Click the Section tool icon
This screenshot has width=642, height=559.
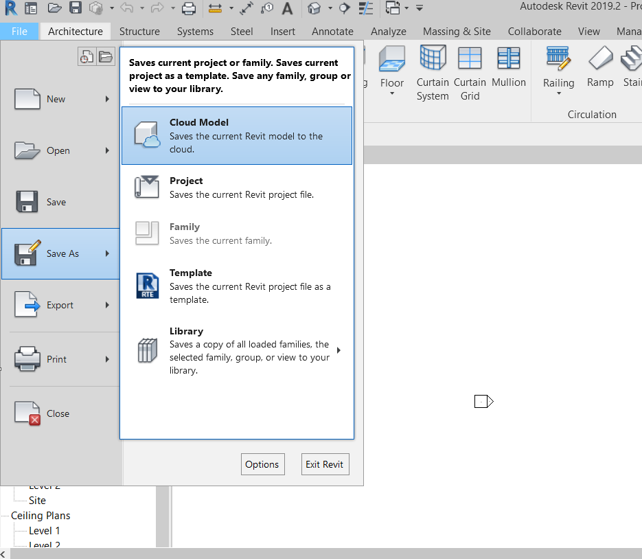click(x=345, y=8)
